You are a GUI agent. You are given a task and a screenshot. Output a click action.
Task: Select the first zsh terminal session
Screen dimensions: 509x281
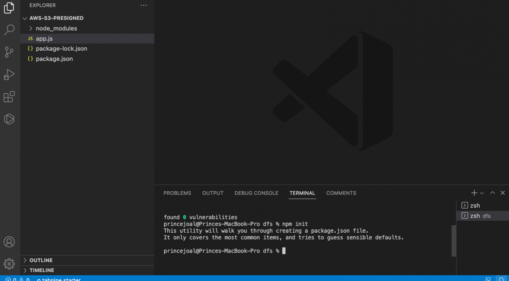[x=475, y=206]
